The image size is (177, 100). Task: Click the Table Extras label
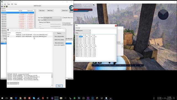[x=70, y=78]
